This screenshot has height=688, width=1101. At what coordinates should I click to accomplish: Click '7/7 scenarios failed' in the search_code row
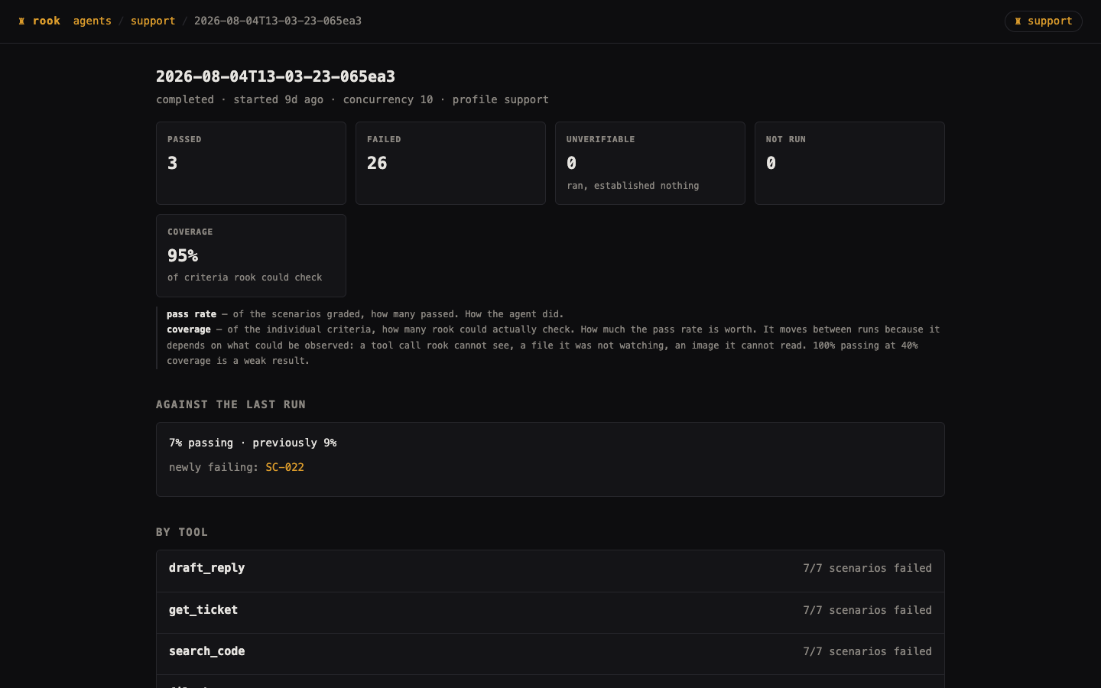coord(867,651)
